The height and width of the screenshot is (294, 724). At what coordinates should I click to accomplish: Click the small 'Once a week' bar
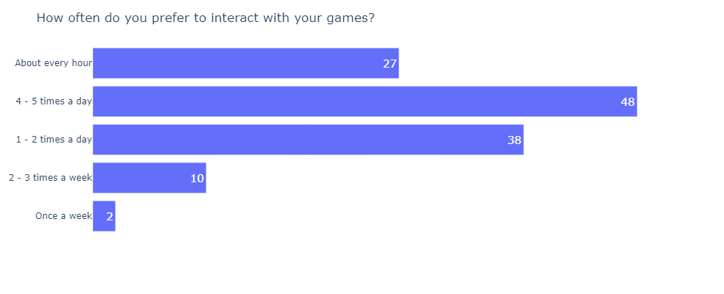coord(104,216)
